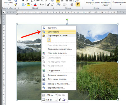126x105 pixels.
Task: Choose Копировать from the context menu
Action: pos(59,32)
